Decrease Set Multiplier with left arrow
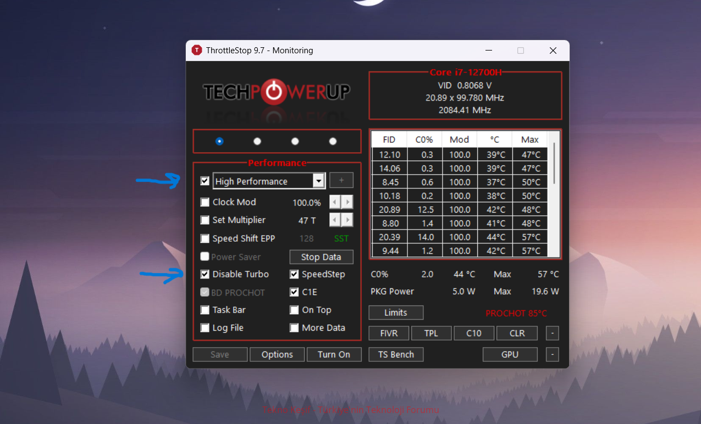Screen dimensions: 701x424 coord(335,220)
